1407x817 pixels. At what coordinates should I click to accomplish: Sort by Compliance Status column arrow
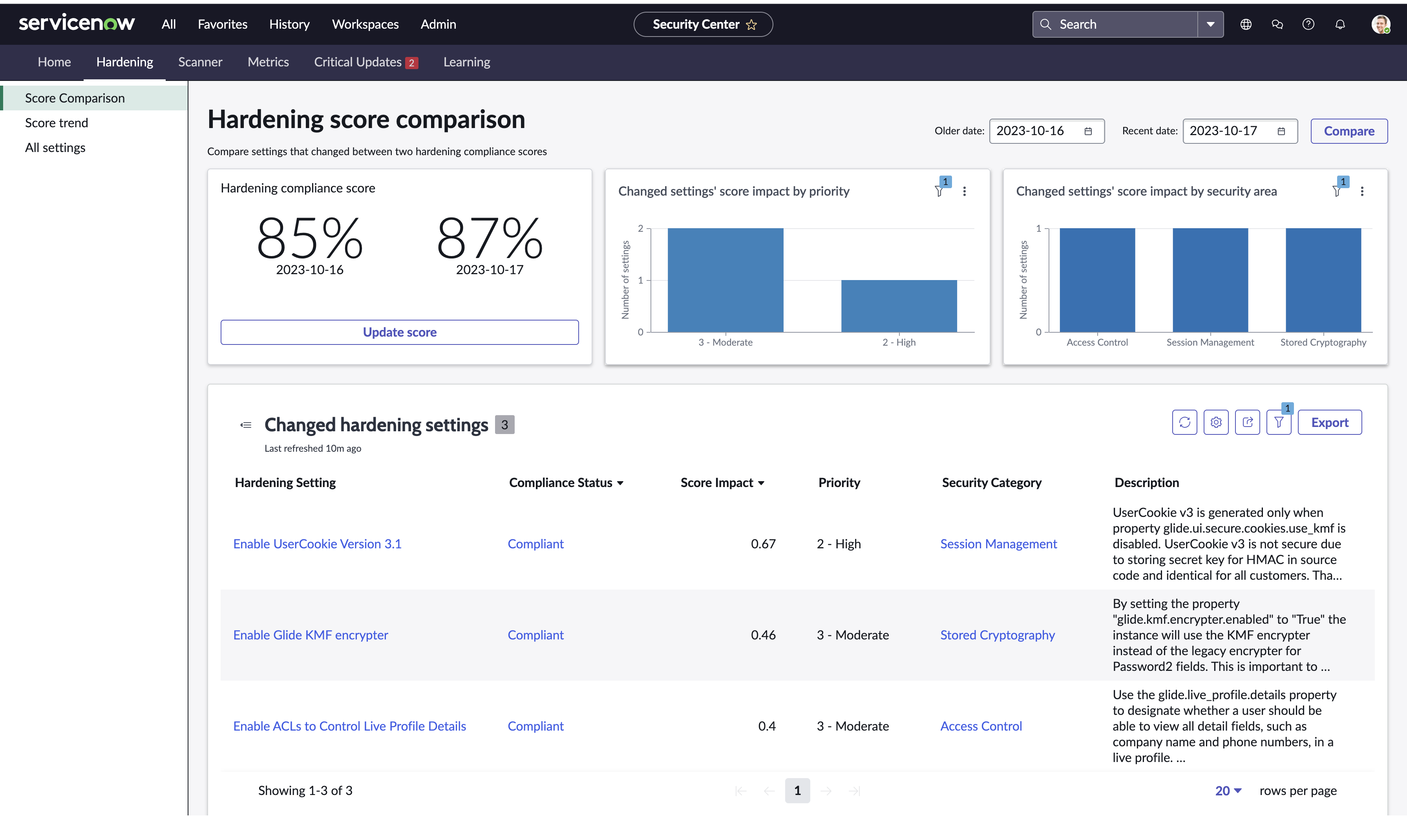click(x=620, y=484)
